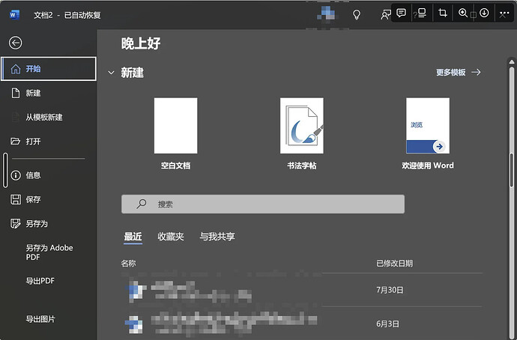Go to 开始 home page
The height and width of the screenshot is (340, 517).
pyautogui.click(x=49, y=69)
